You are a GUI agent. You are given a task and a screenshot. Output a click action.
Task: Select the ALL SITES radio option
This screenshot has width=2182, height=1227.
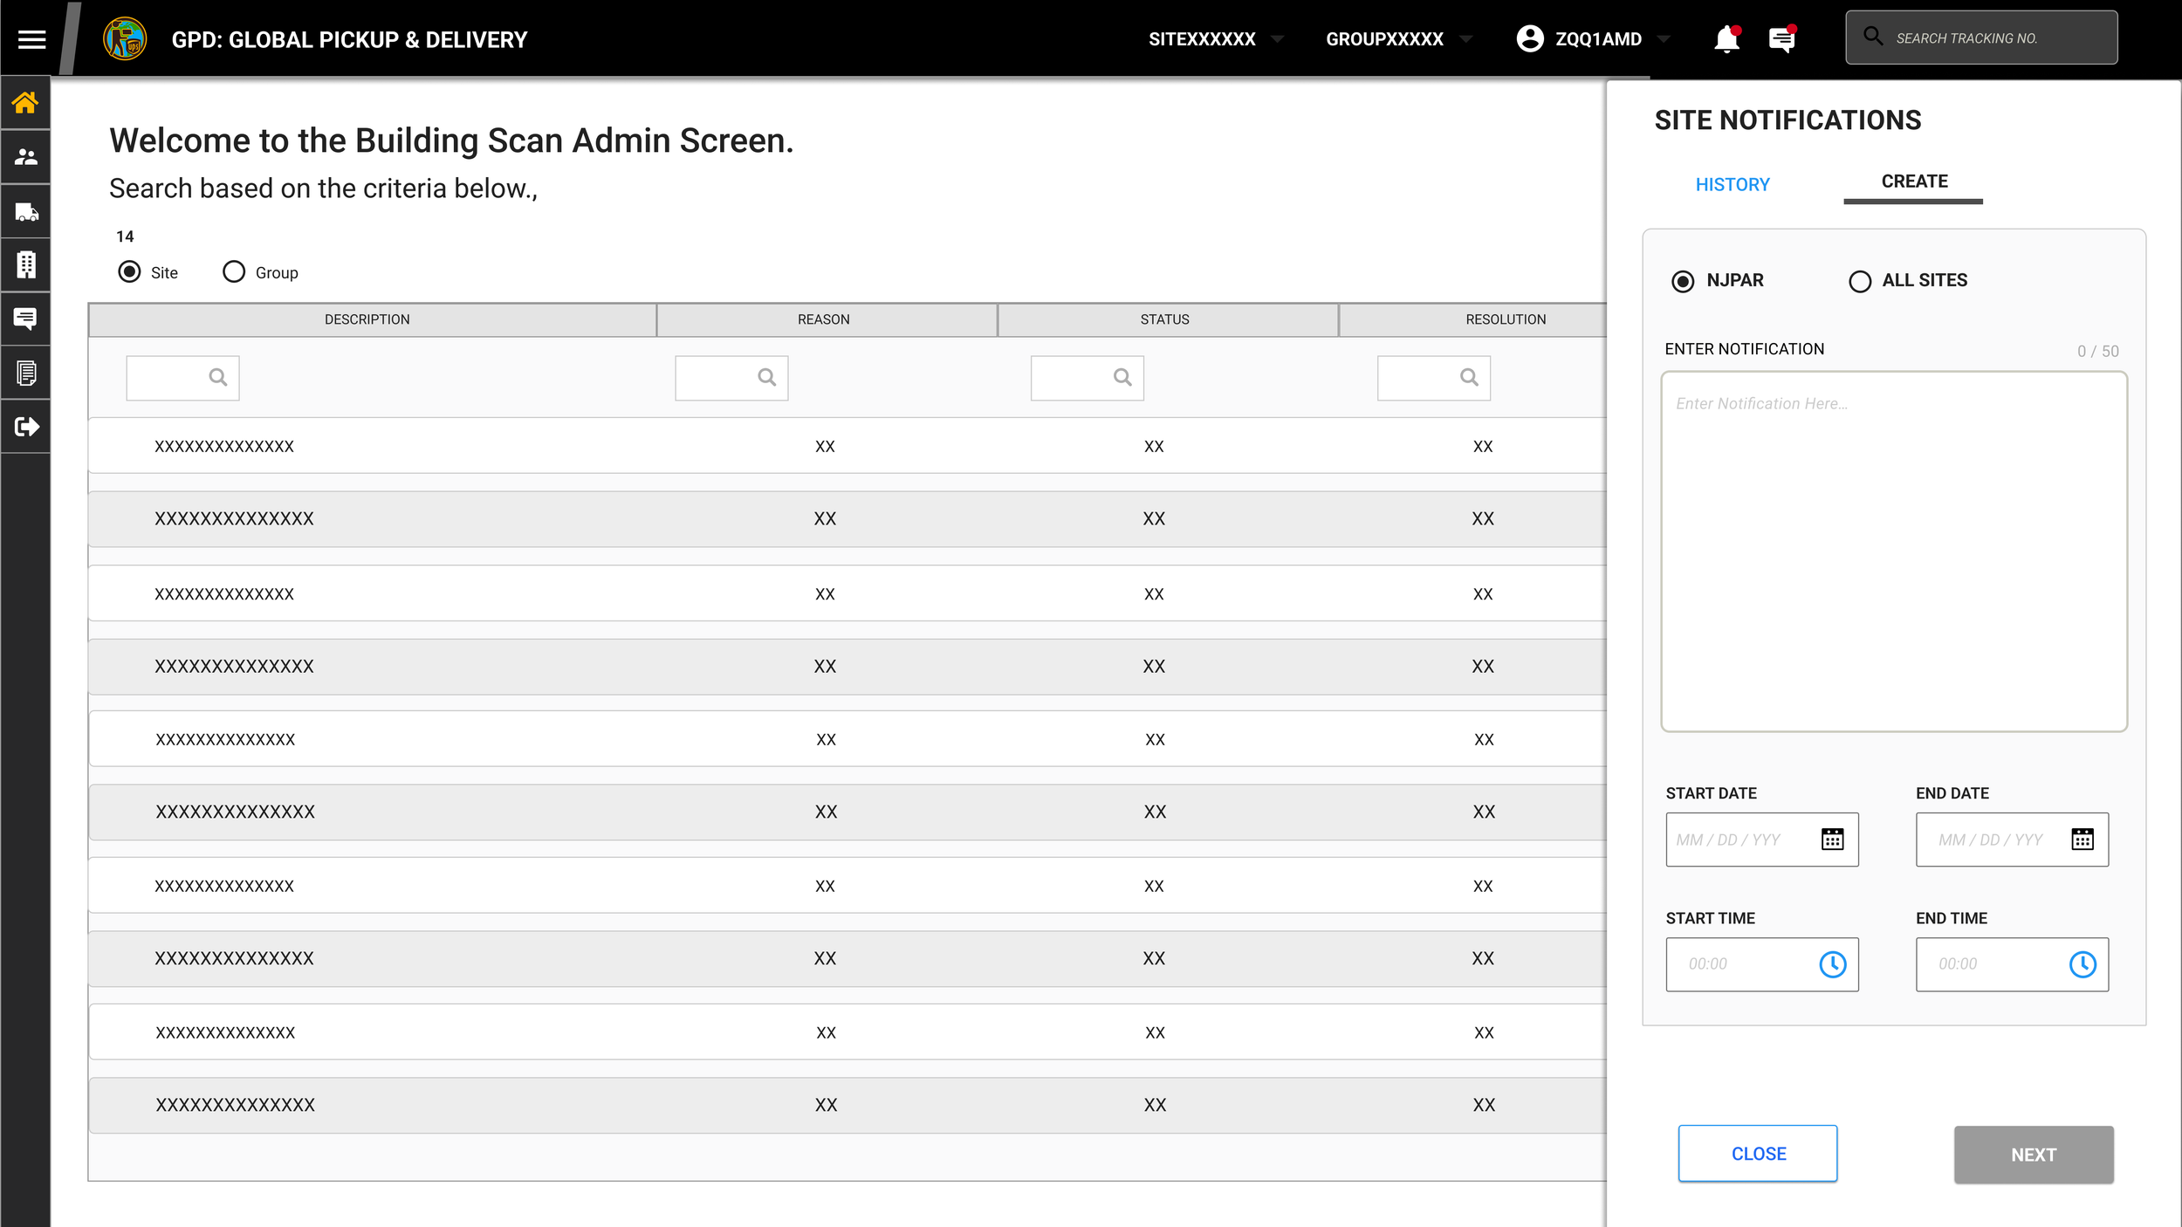1859,281
